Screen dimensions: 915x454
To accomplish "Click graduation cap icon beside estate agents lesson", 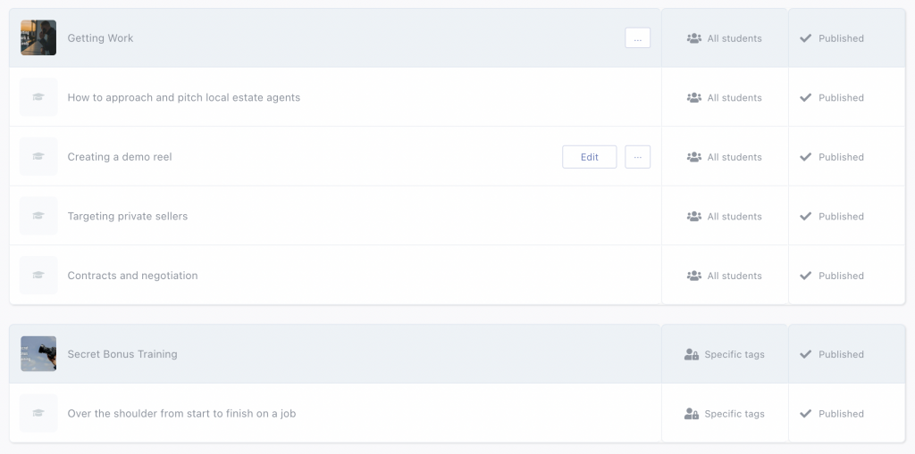I will tap(38, 97).
